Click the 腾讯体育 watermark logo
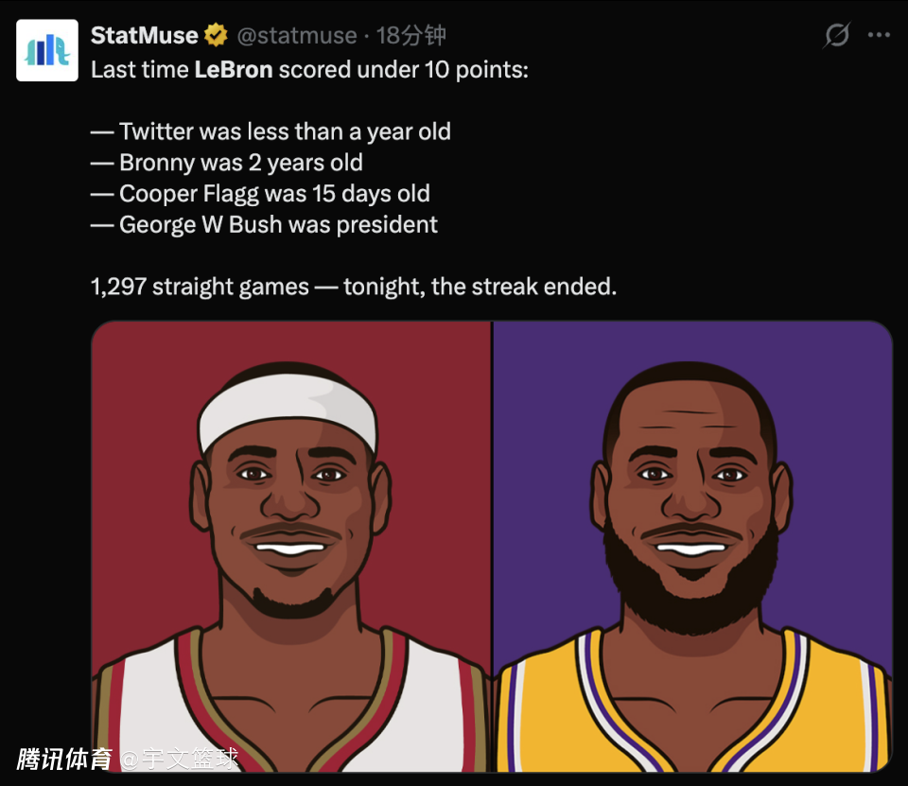 pos(64,759)
